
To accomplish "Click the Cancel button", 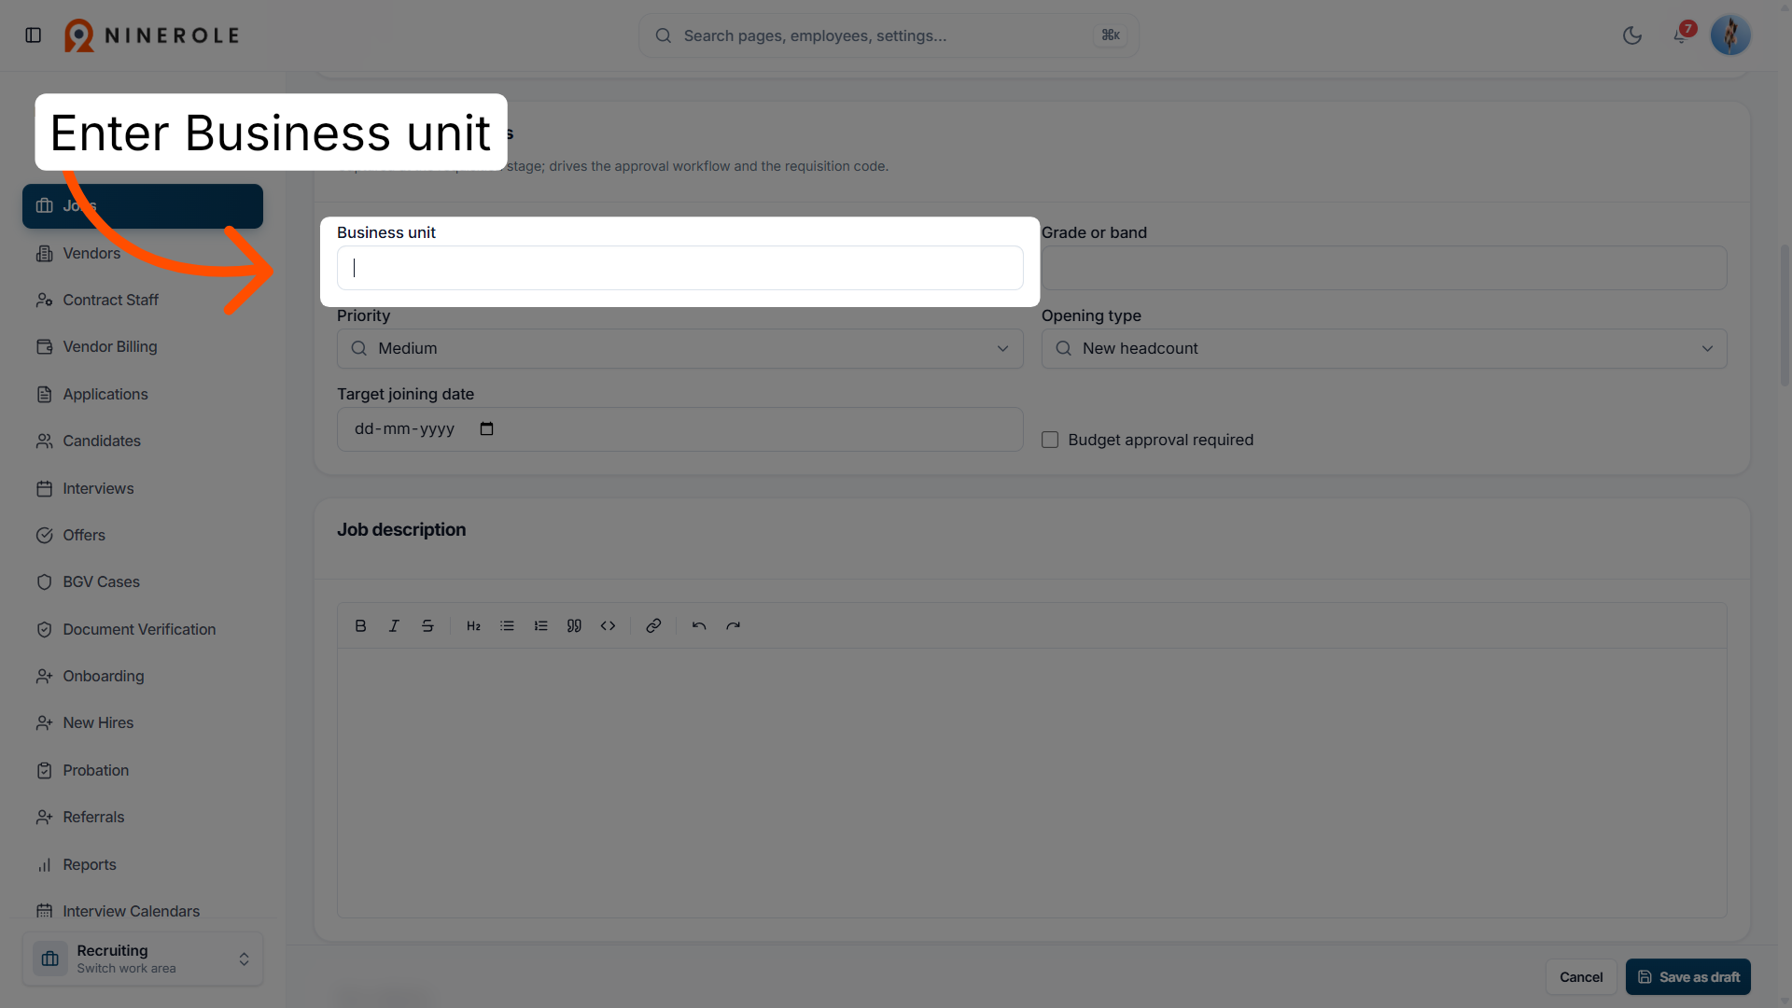I will coord(1581,977).
